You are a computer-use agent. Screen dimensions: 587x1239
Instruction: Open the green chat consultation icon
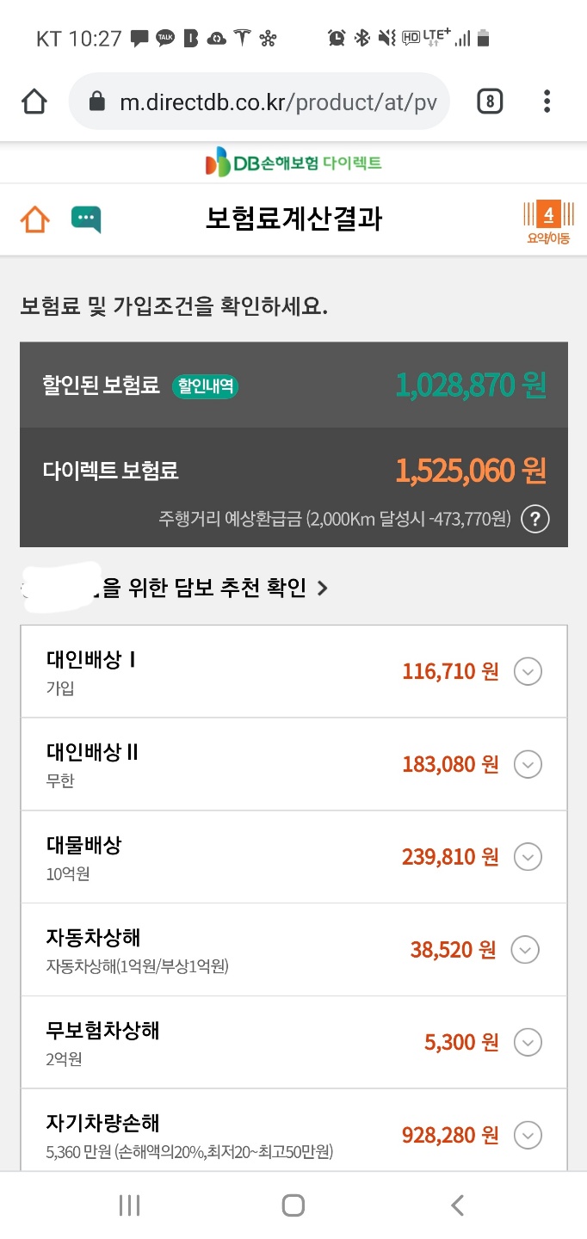click(86, 219)
